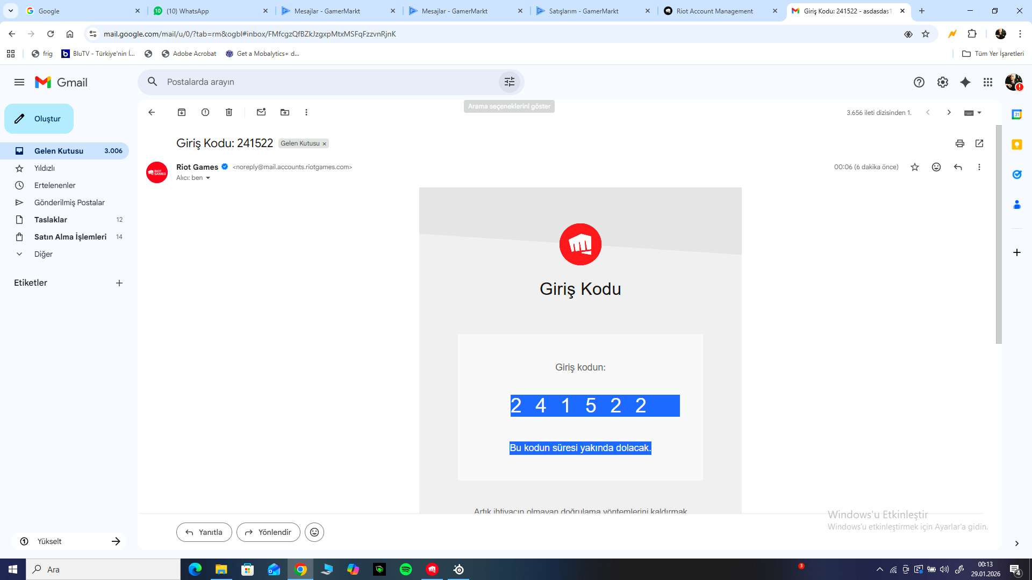Open Gmail support help icon

919,82
